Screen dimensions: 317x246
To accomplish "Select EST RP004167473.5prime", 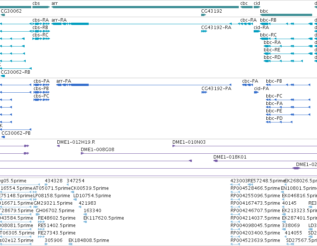I will 235,207.
